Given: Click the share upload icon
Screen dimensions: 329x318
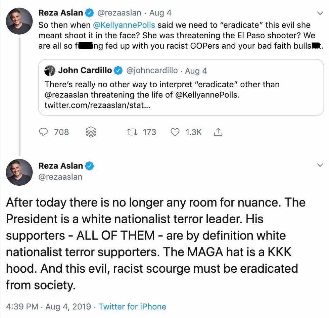Looking at the screenshot, I should [x=218, y=132].
